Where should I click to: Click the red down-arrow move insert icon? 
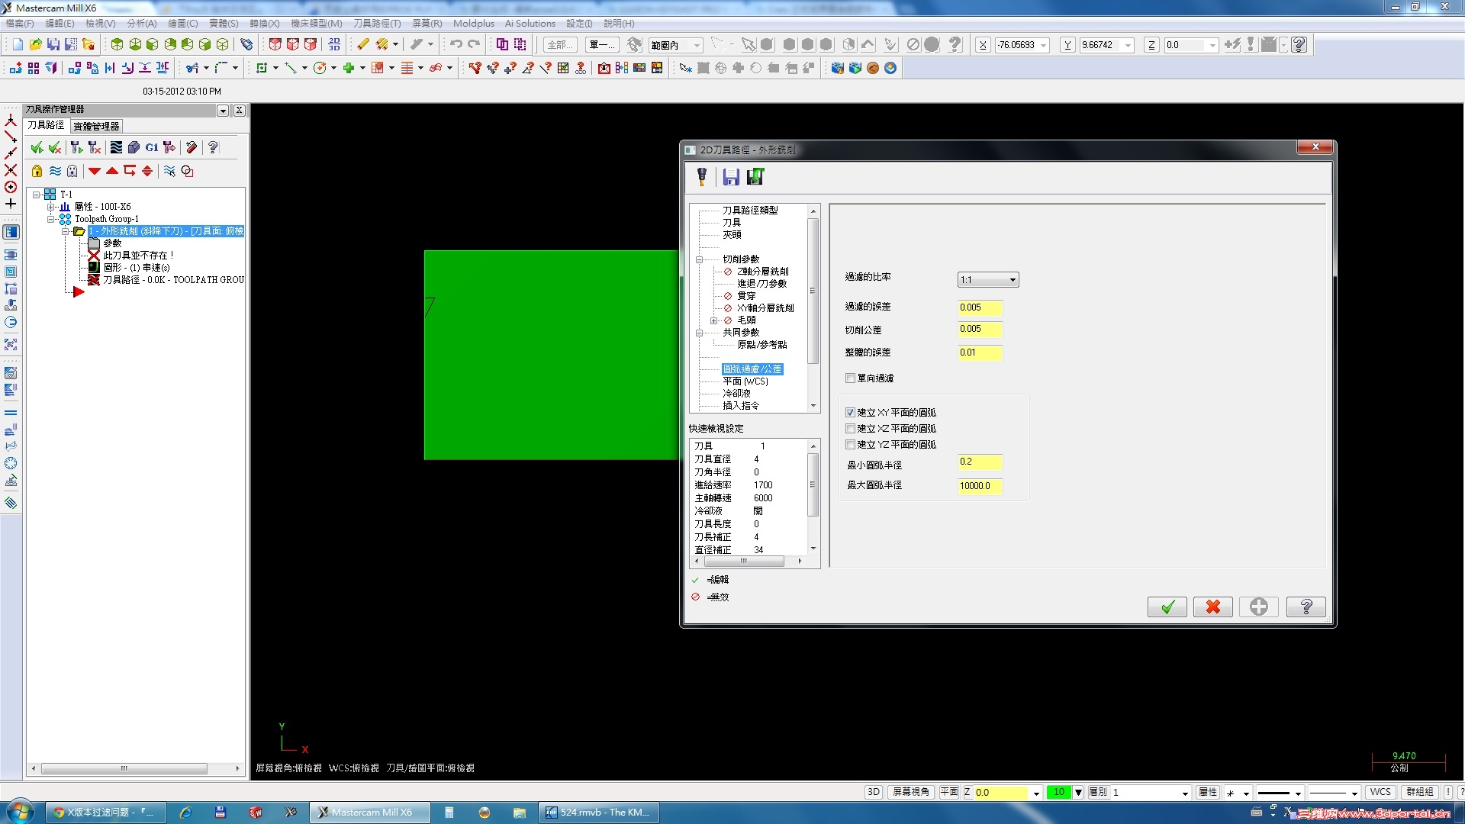coord(95,171)
